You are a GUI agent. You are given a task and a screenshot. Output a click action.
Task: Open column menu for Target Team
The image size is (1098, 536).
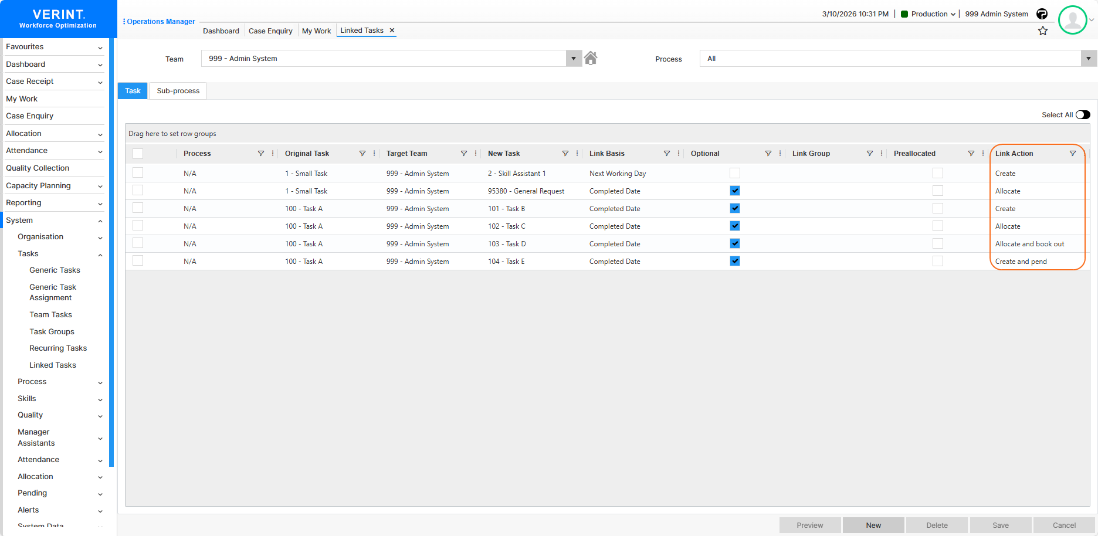(x=475, y=154)
